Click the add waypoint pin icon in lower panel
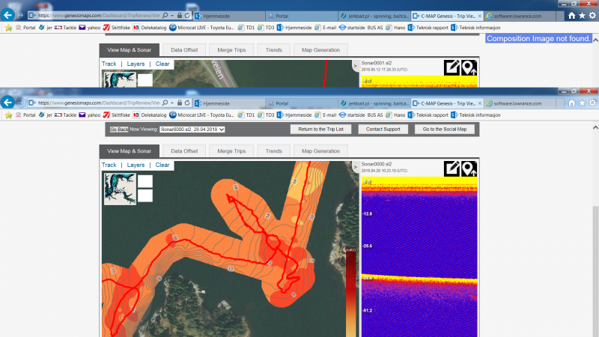The width and height of the screenshot is (599, 337). coord(469,169)
